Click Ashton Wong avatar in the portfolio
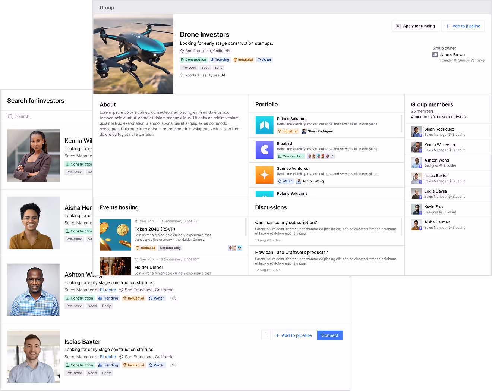The height and width of the screenshot is (391, 492). point(299,181)
